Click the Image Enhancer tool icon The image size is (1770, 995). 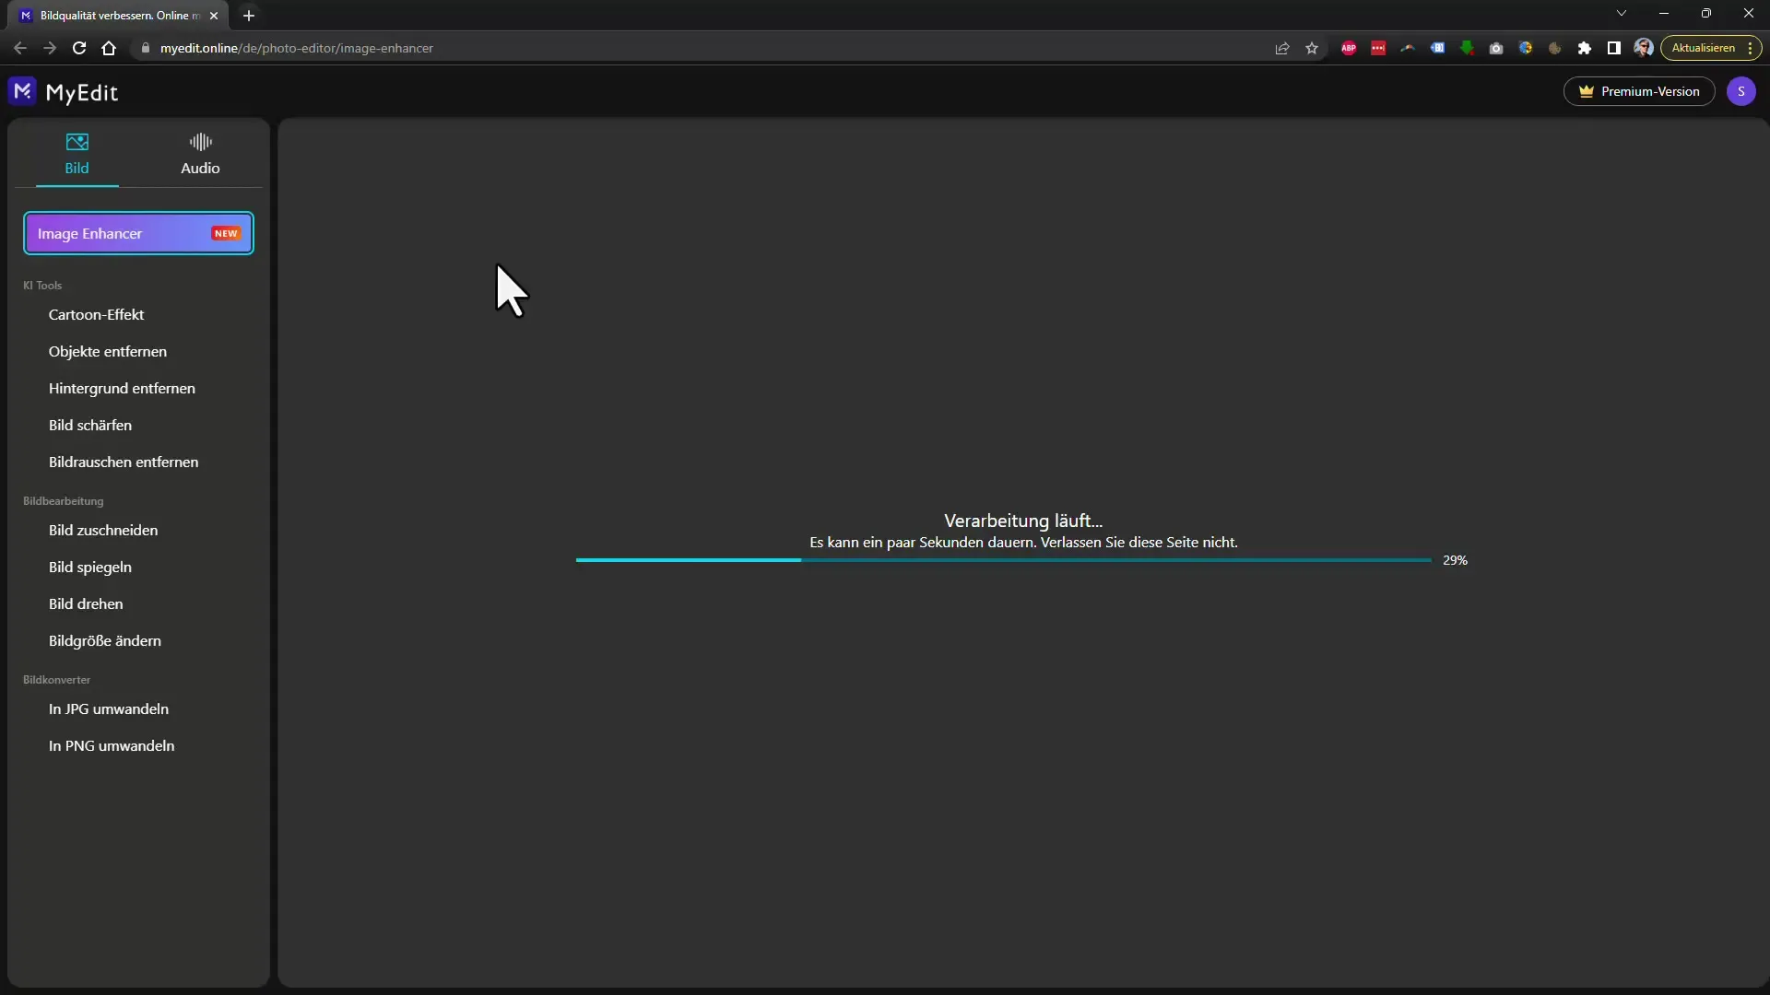(138, 233)
